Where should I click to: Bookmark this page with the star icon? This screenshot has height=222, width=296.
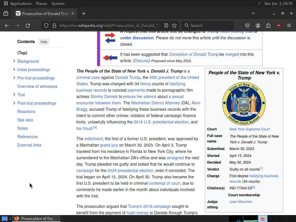click(174, 25)
